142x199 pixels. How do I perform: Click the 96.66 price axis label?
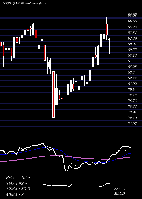tap(132, 21)
